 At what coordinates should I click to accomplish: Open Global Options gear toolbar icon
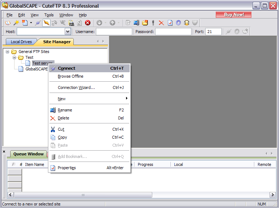(178, 23)
